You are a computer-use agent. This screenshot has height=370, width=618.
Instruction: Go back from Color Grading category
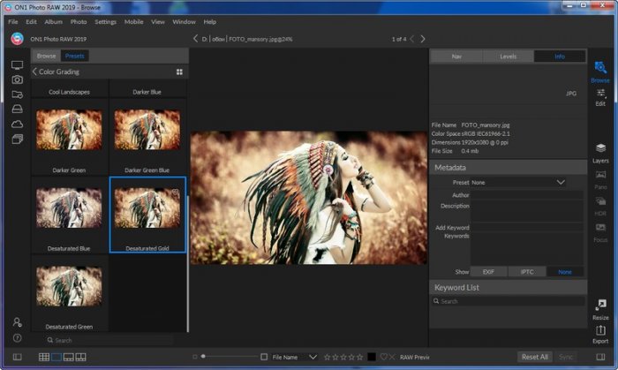(x=34, y=72)
